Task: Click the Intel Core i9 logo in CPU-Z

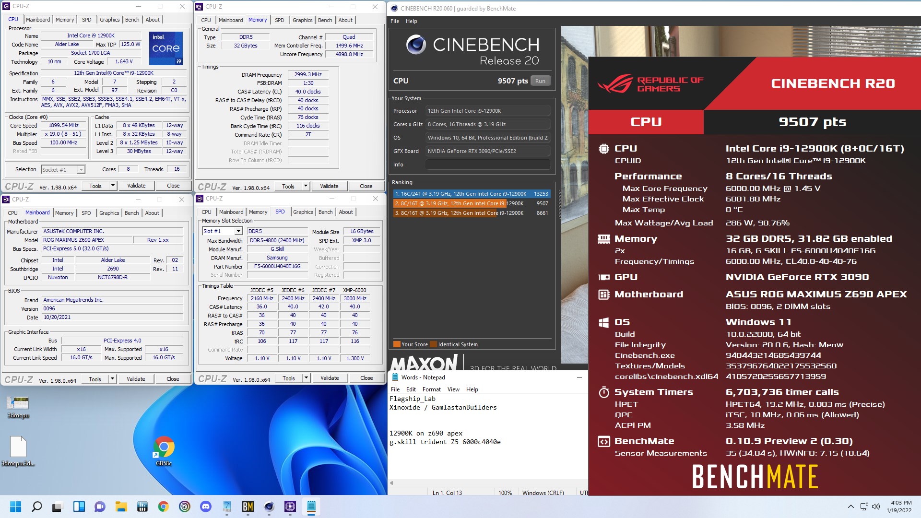Action: point(166,48)
